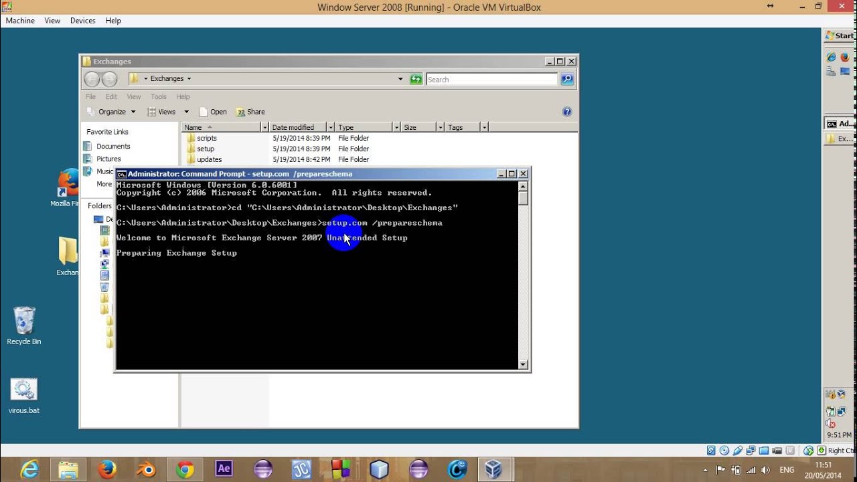
Task: Open Explorer Edit menu
Action: pyautogui.click(x=111, y=96)
